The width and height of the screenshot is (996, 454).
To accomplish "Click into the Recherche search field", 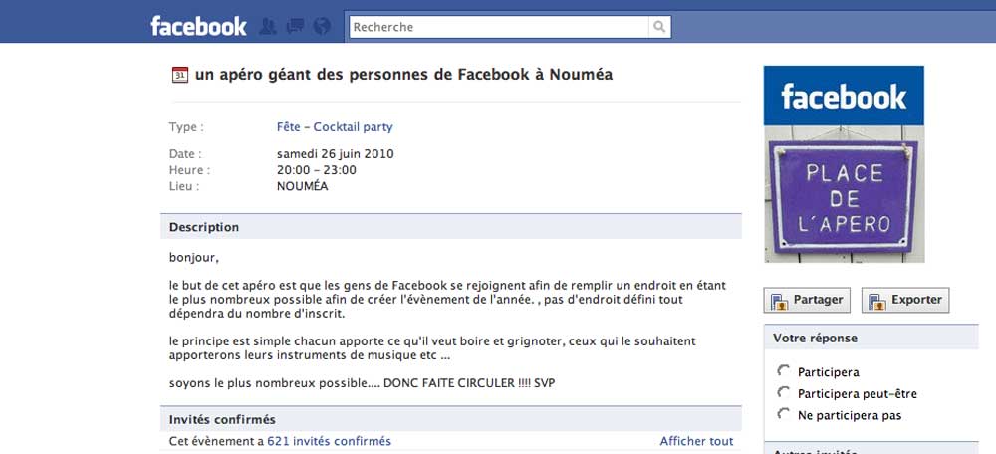I will [x=498, y=27].
